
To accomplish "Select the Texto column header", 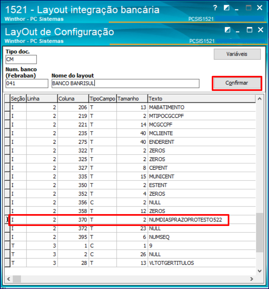I will point(202,99).
